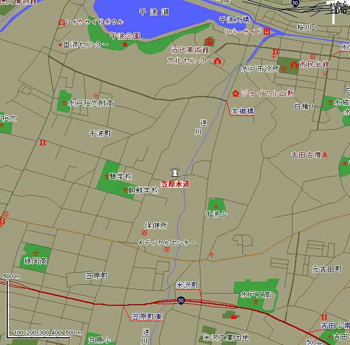Click the メディカルセンター shield icon
Screen dimensions: 350x345
pos(167,250)
